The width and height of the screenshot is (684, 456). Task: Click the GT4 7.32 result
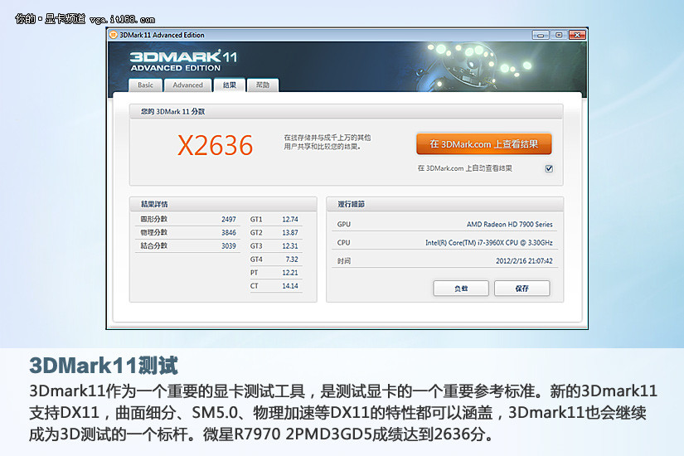pos(274,260)
